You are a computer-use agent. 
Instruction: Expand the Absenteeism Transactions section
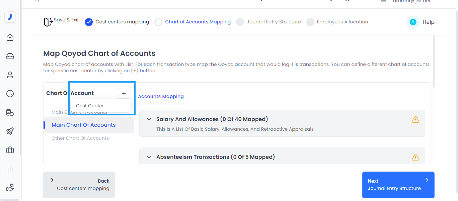click(x=149, y=157)
